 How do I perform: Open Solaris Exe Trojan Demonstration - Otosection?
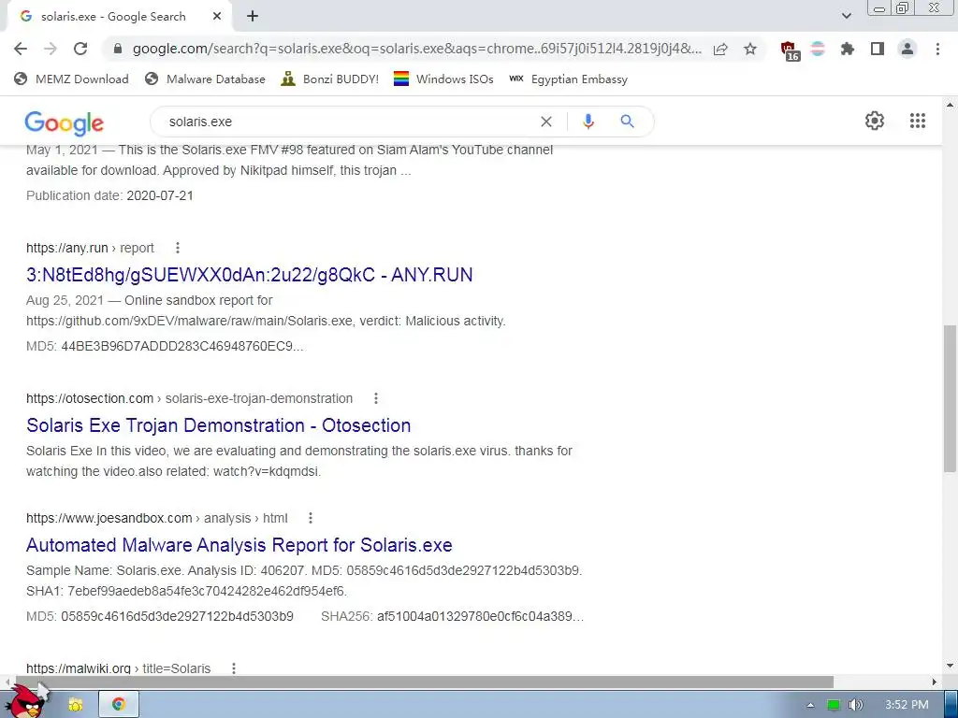coord(218,425)
